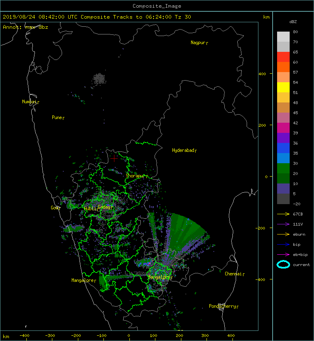Click the eburn legend label
Image resolution: width=314 pixels, height=341 pixels.
(299, 234)
